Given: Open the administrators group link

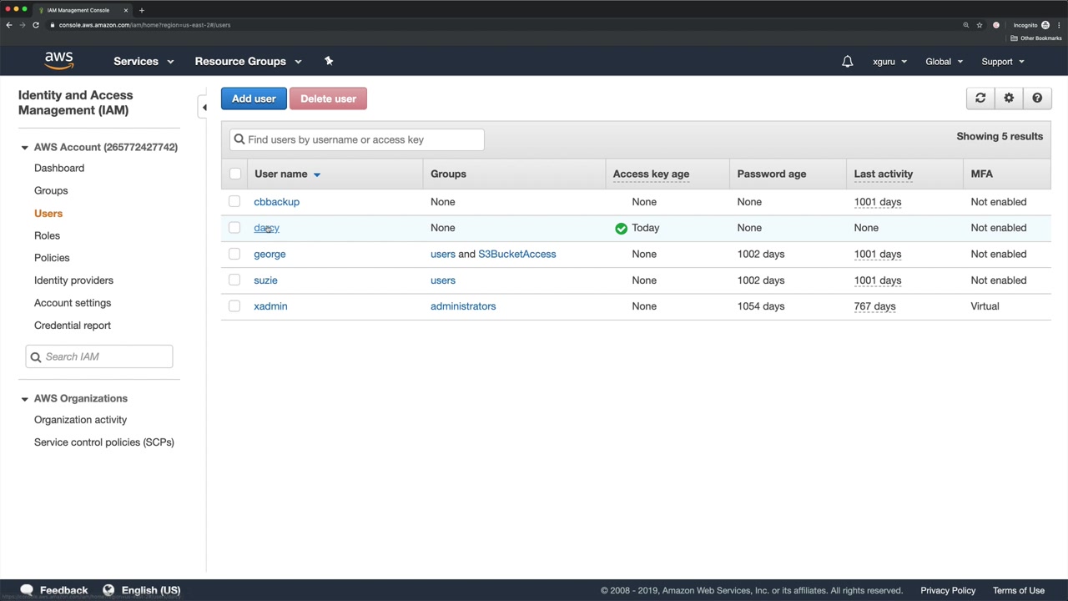Looking at the screenshot, I should point(463,306).
